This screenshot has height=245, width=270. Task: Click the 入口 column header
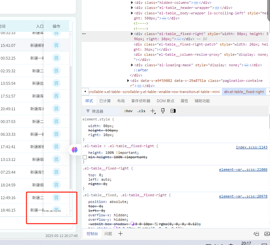(40, 26)
